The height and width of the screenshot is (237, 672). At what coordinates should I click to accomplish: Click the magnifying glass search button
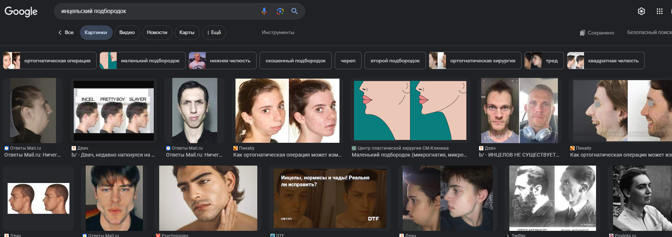(295, 11)
